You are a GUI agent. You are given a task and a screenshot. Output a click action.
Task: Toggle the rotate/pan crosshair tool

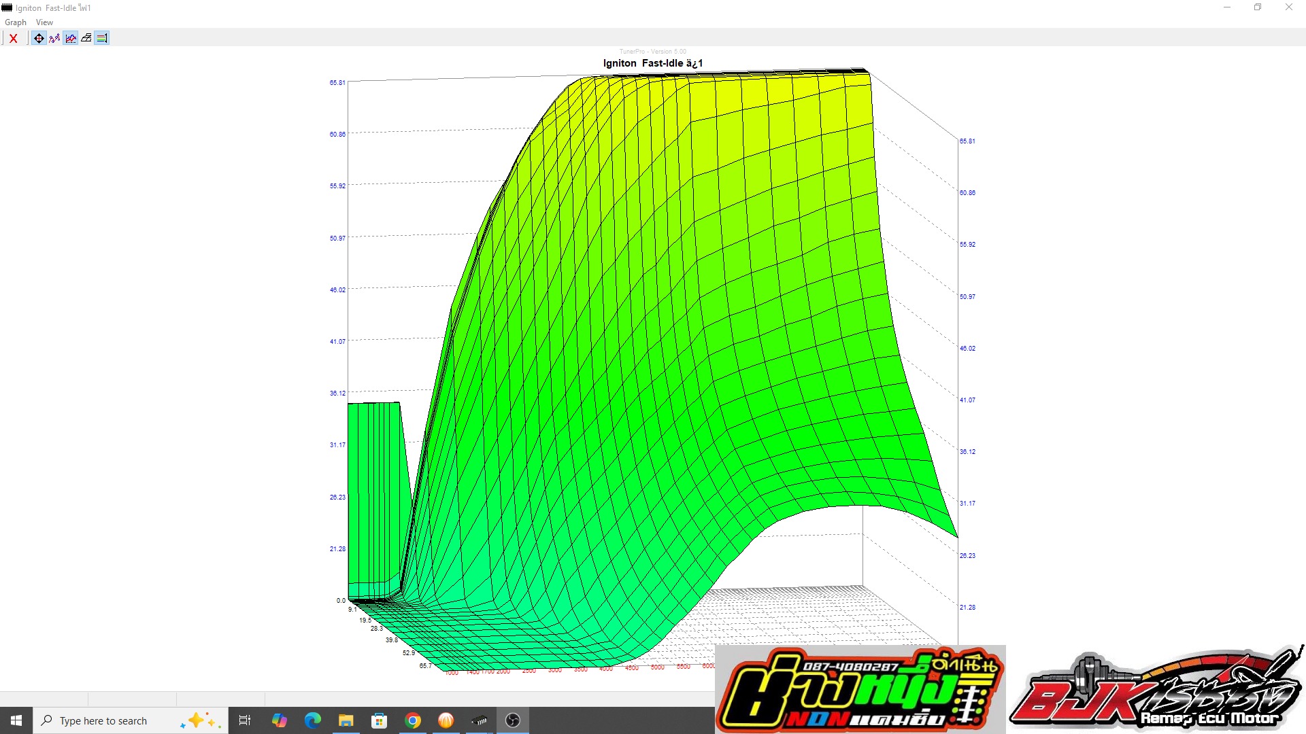(39, 39)
